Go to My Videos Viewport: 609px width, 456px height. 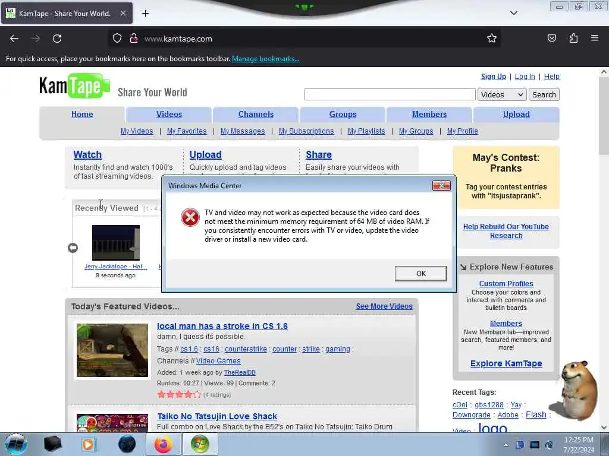[137, 131]
